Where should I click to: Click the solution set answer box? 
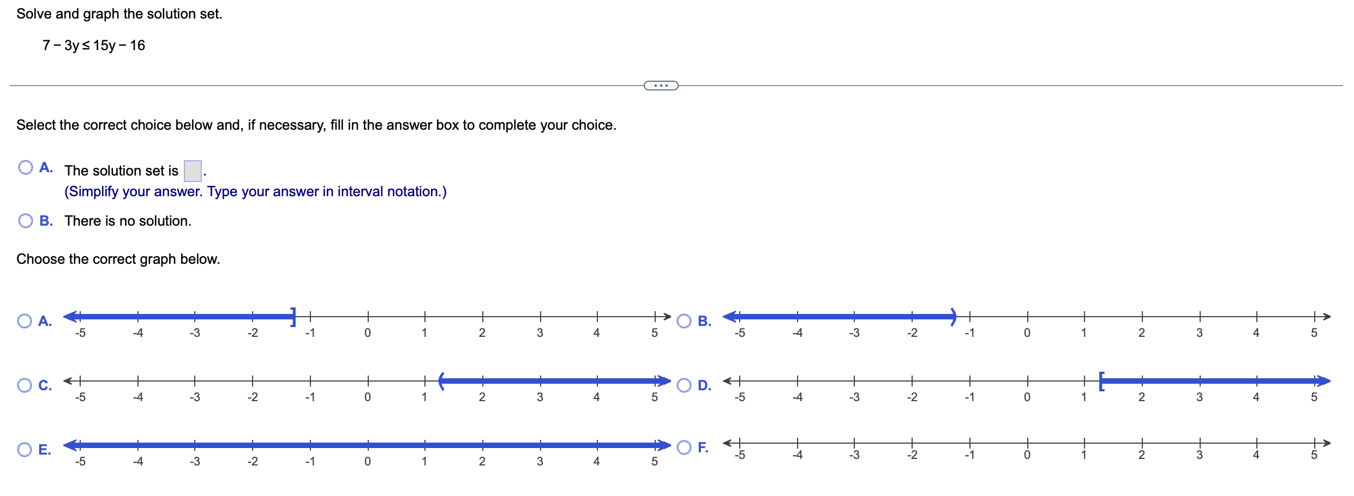point(193,171)
